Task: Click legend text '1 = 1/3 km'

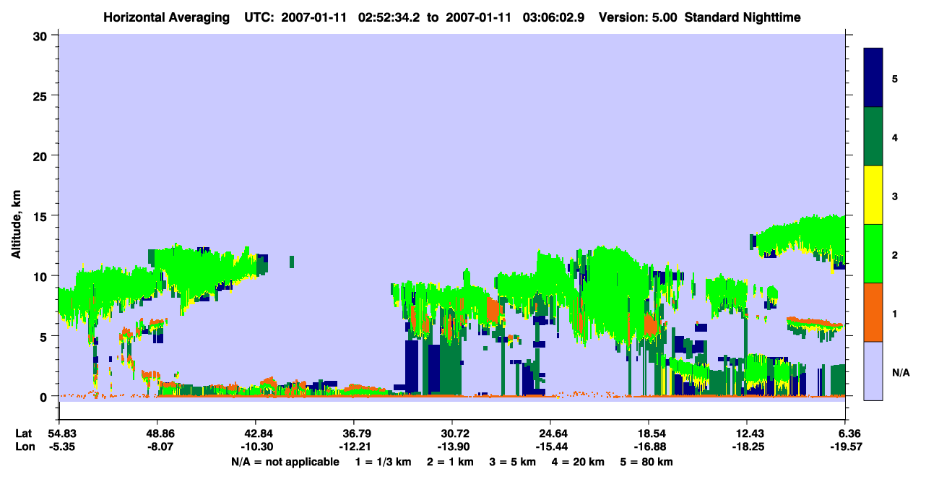Action: (x=383, y=462)
